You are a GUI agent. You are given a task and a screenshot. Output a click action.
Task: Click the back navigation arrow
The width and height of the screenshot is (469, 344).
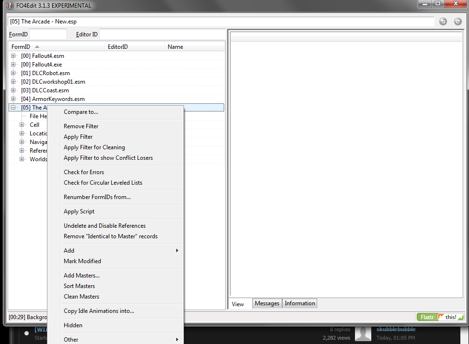click(x=443, y=21)
